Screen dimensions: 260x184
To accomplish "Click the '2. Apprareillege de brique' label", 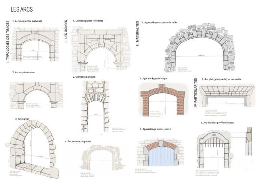I will click(154, 79).
